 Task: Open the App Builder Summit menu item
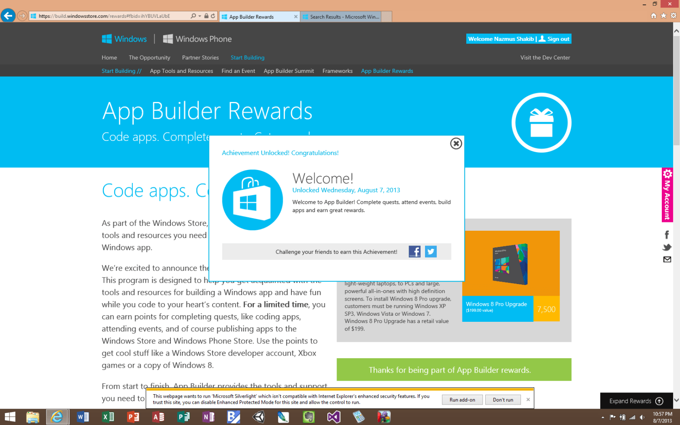[288, 71]
